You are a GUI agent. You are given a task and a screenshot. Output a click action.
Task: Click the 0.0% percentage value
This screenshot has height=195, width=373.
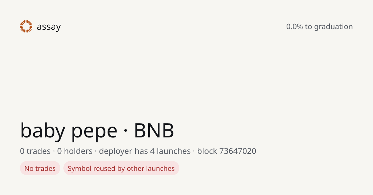[x=294, y=27]
